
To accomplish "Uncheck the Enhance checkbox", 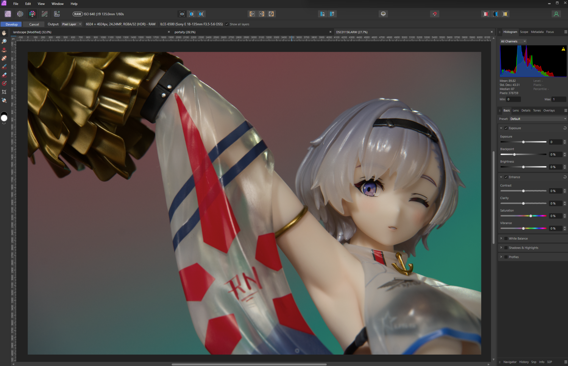I will click(506, 177).
